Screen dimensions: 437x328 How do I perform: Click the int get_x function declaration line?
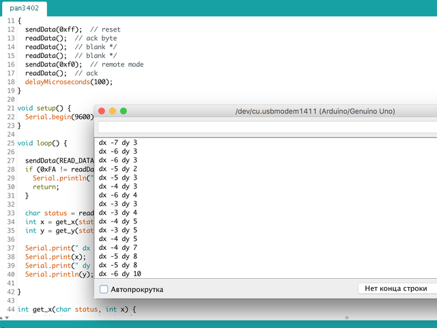tap(76, 310)
